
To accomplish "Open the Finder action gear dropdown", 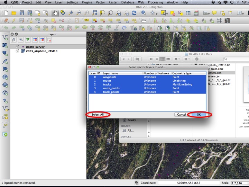I will [177, 59].
